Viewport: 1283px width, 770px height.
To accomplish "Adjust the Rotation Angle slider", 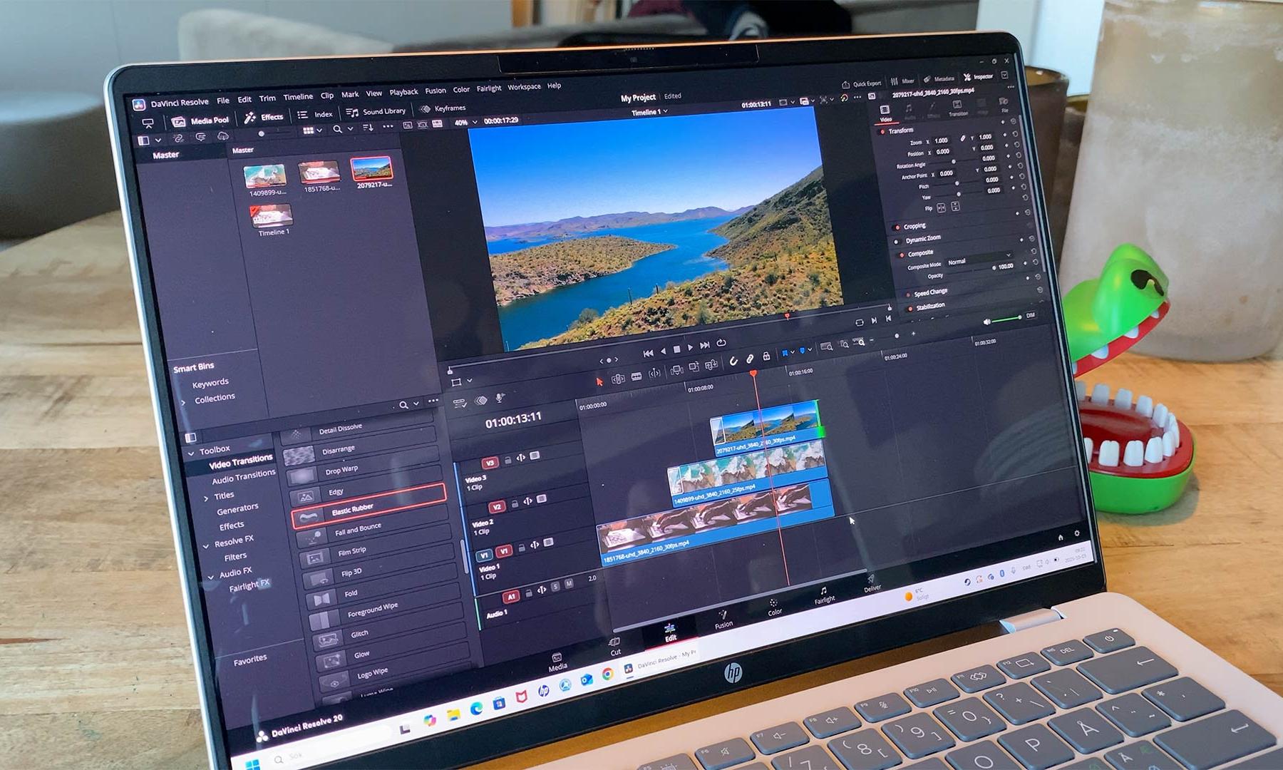I will pyautogui.click(x=954, y=162).
